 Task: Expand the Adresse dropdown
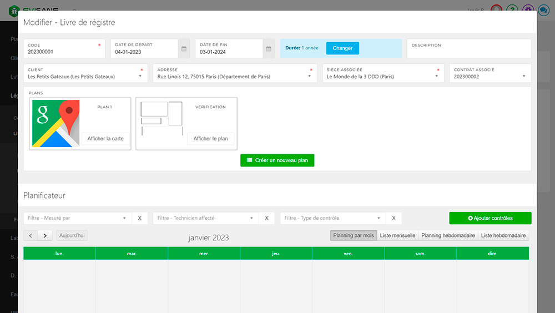[x=310, y=77]
